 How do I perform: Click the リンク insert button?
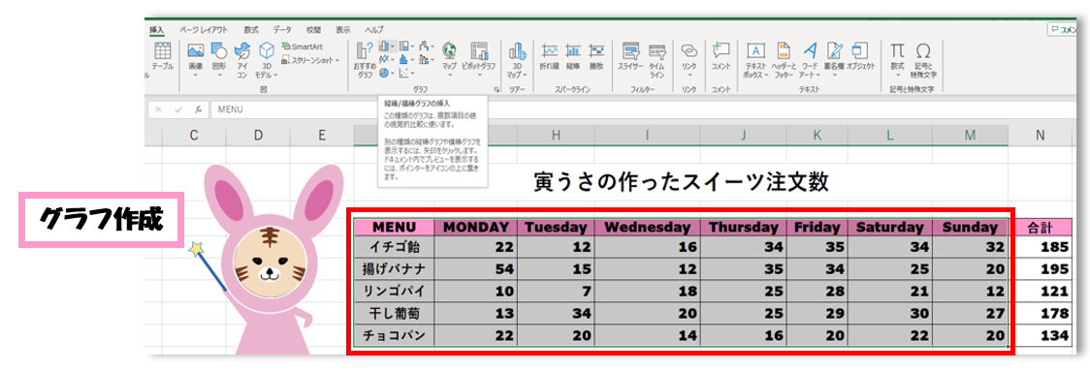click(689, 59)
